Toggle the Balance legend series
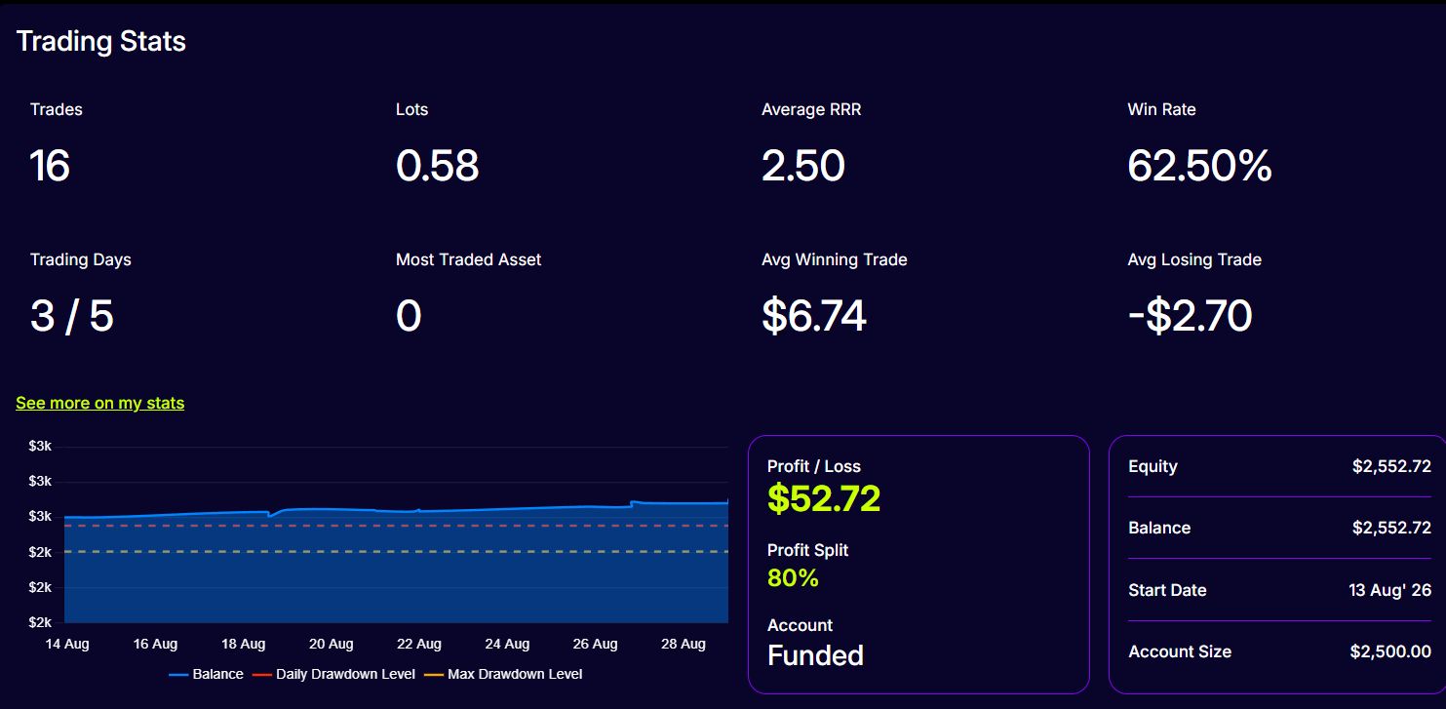Viewport: 1446px width, 709px height. click(206, 674)
